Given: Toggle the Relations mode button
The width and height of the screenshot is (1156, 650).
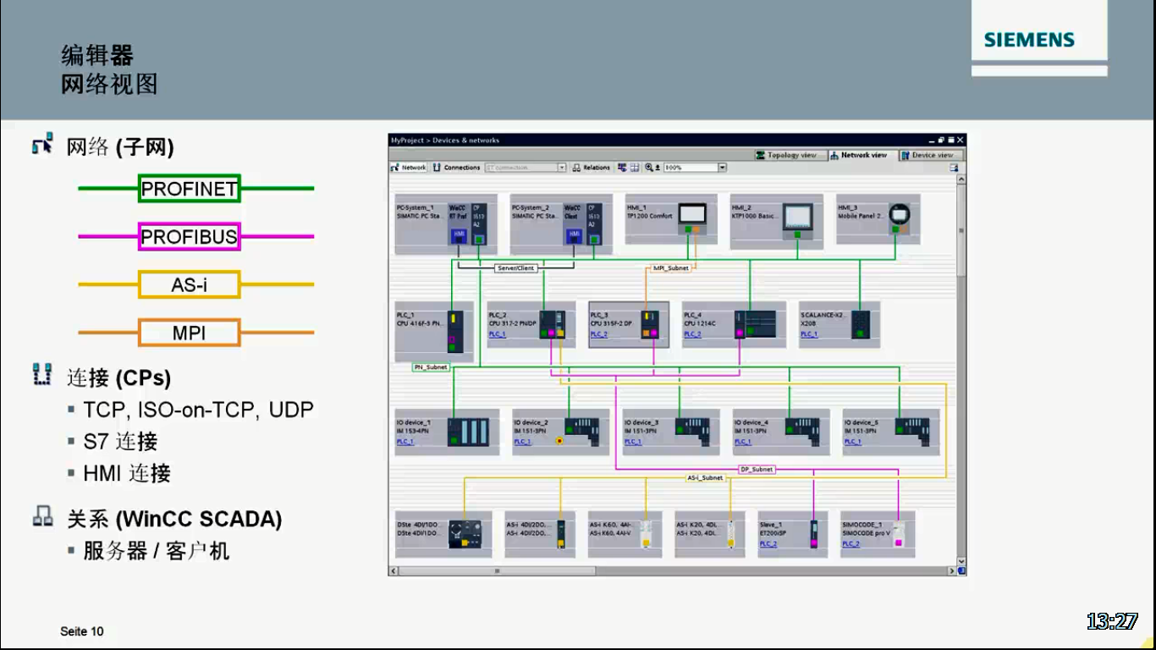Looking at the screenshot, I should coord(592,168).
